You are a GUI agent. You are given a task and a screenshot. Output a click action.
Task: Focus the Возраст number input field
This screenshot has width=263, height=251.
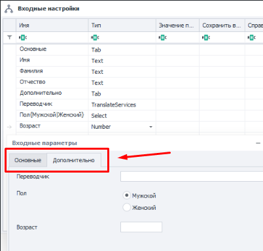141,227
